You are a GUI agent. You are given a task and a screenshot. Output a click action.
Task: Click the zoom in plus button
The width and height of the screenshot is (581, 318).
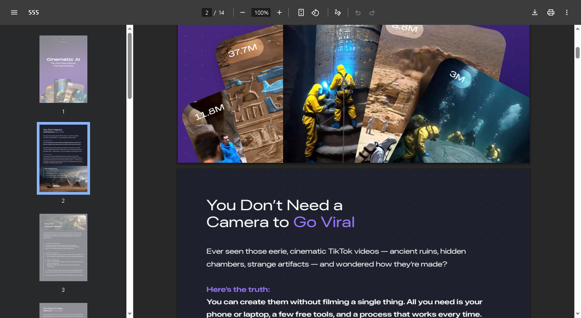(279, 12)
